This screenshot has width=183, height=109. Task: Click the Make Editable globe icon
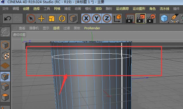5,32
